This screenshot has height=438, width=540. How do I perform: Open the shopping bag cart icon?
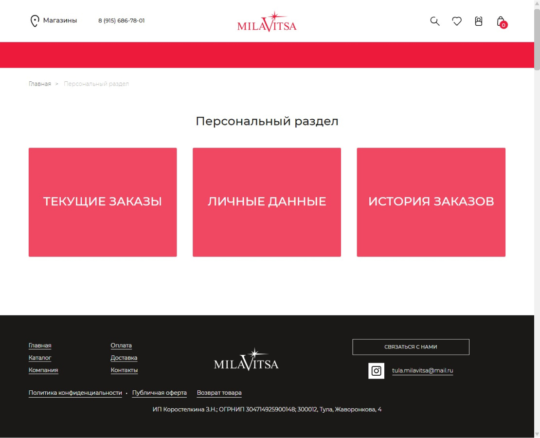pyautogui.click(x=502, y=22)
